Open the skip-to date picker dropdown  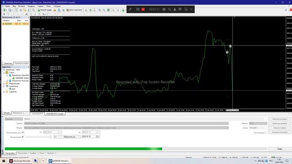tap(99, 137)
